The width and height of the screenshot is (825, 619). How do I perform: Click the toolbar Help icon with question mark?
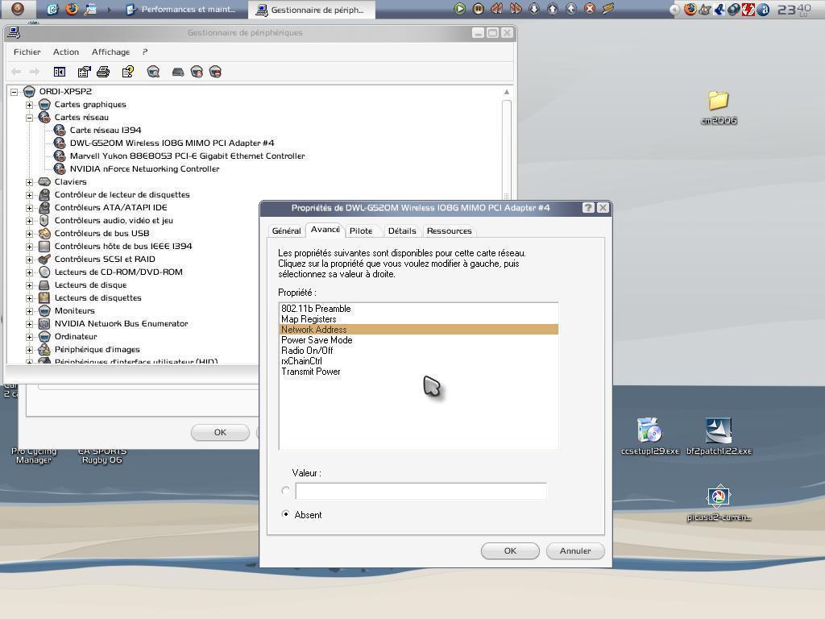pyautogui.click(x=127, y=72)
